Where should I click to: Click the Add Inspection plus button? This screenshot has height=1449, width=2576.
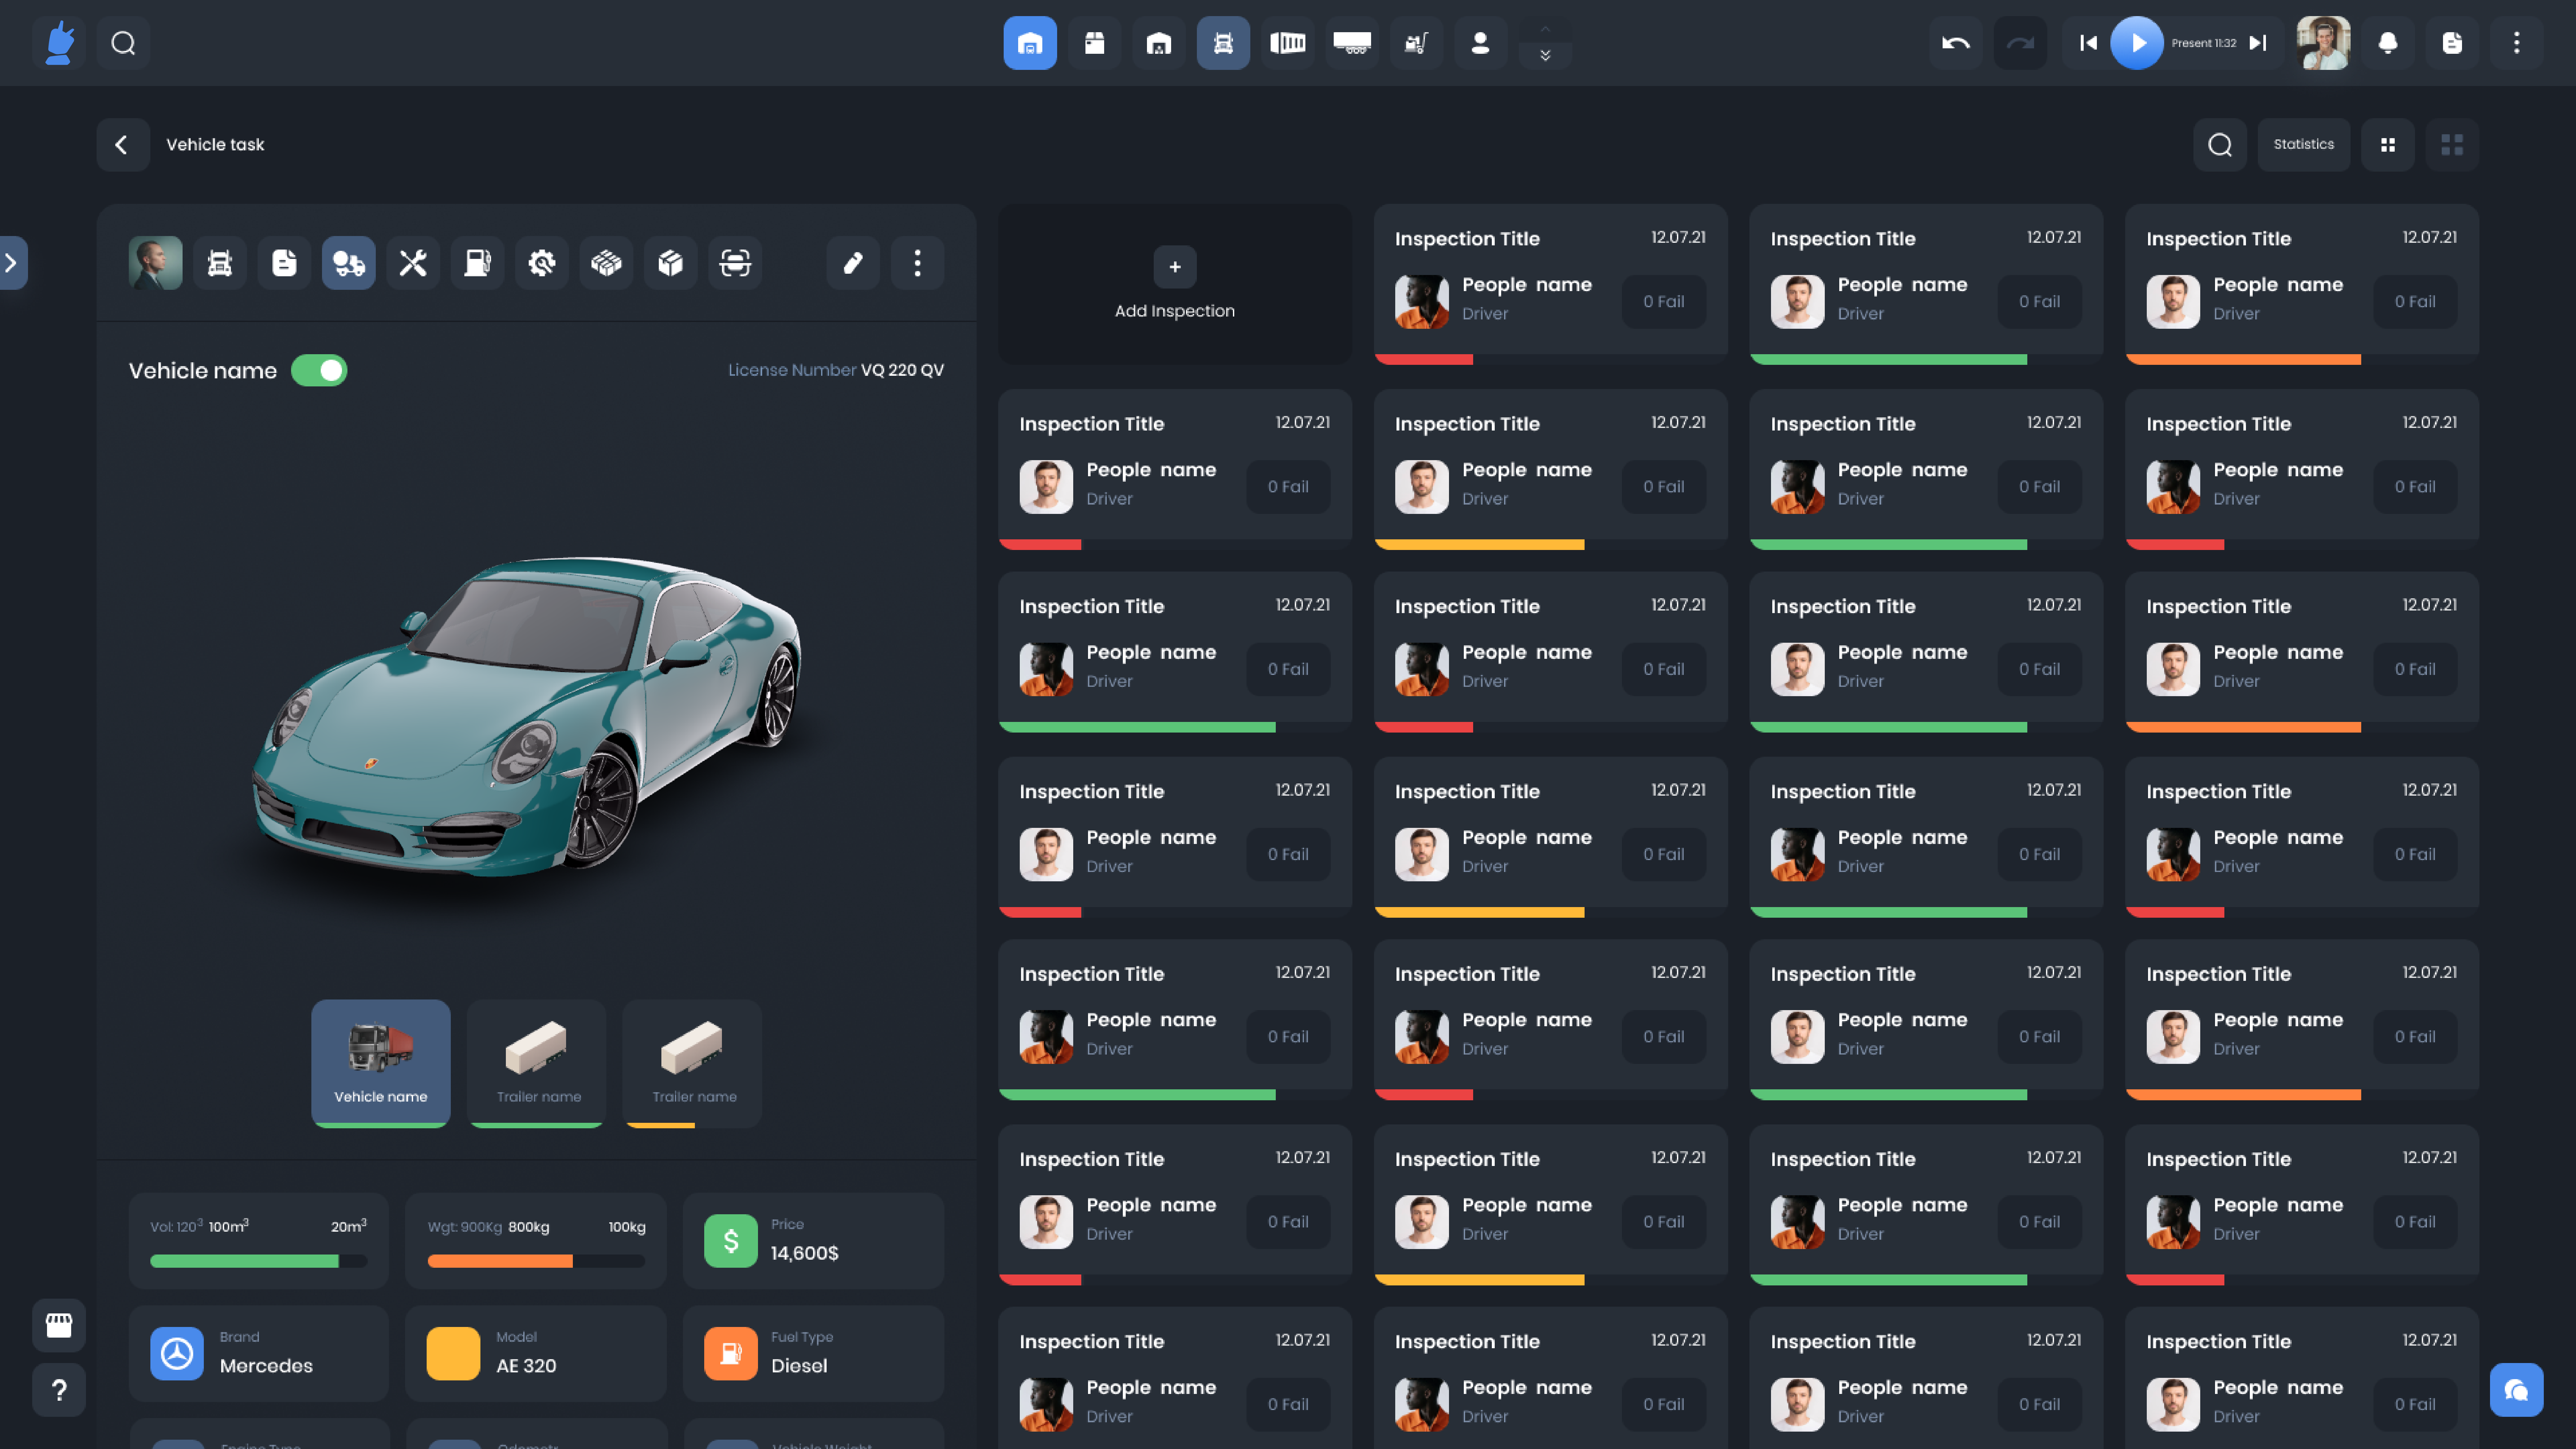click(1175, 267)
